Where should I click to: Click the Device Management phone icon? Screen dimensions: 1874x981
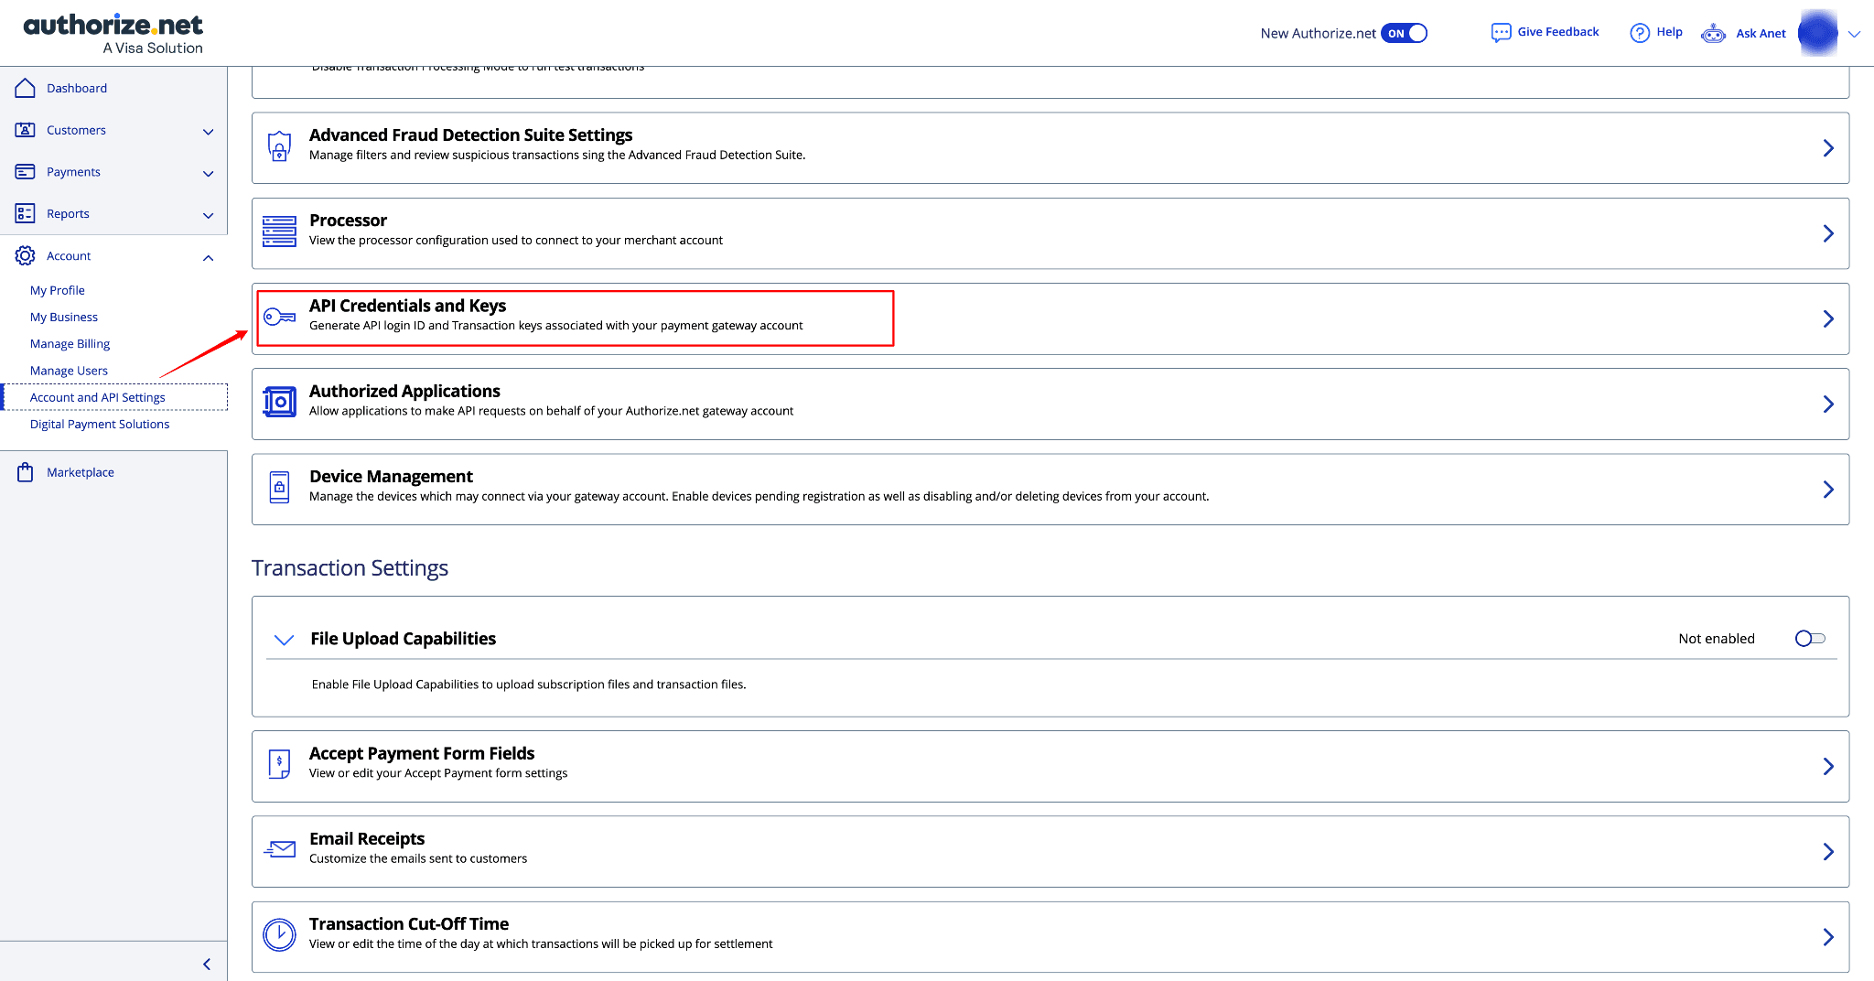click(x=279, y=487)
